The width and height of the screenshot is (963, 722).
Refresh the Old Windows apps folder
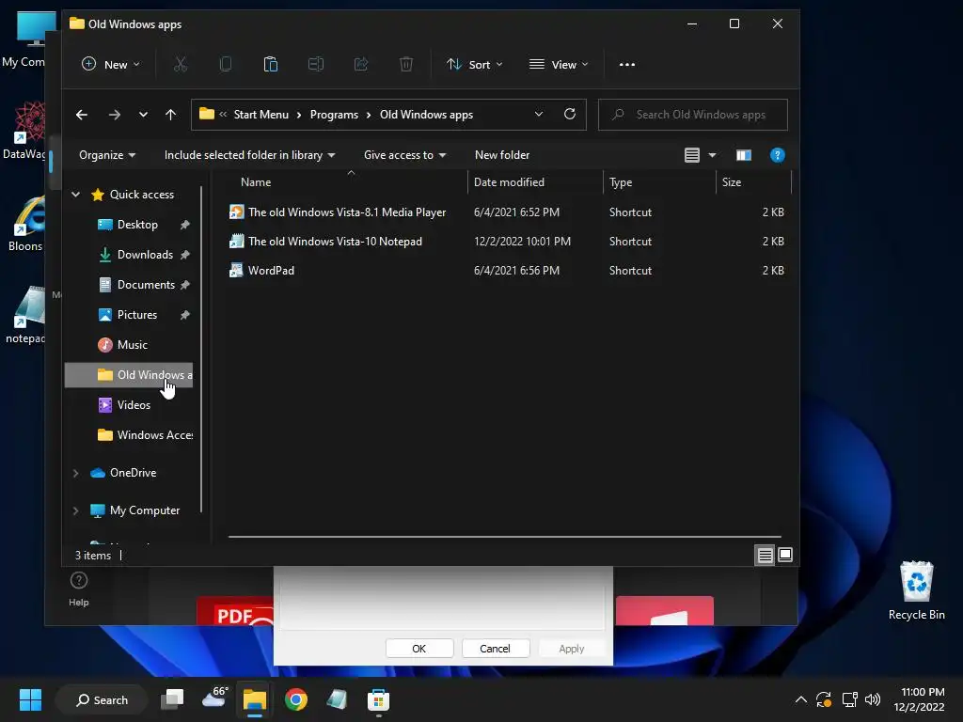point(570,114)
